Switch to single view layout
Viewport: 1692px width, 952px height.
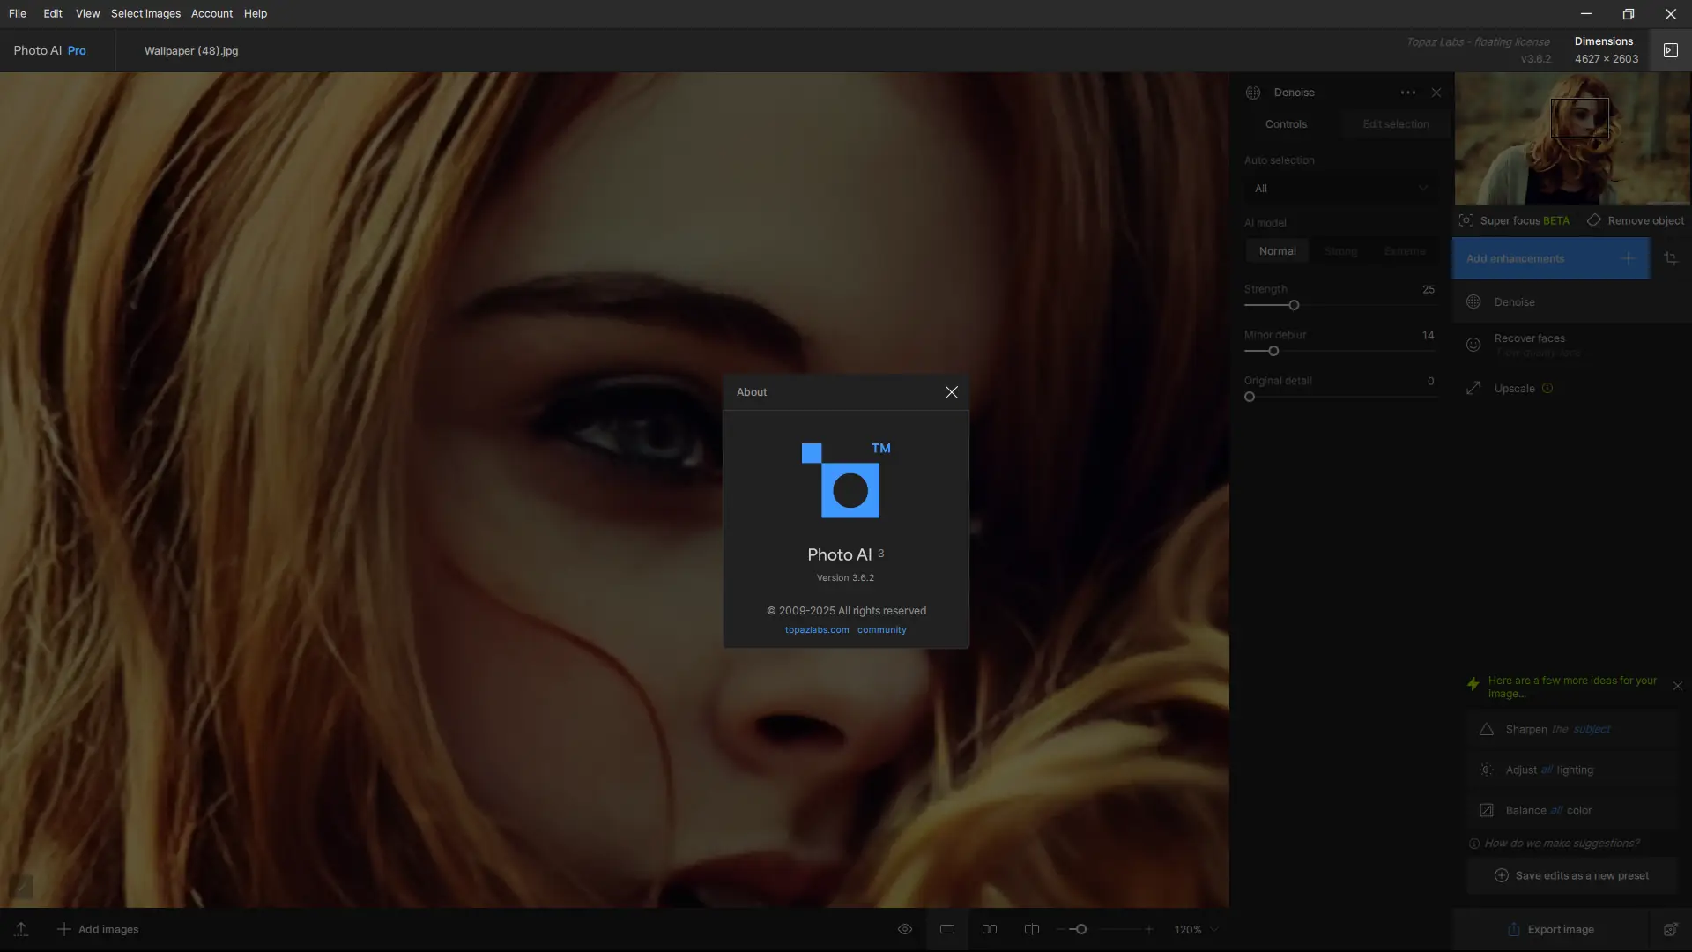[x=947, y=929]
